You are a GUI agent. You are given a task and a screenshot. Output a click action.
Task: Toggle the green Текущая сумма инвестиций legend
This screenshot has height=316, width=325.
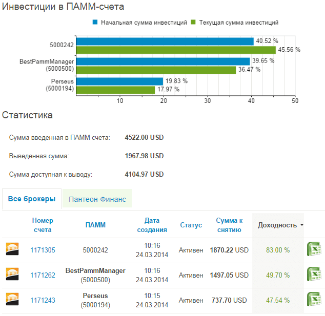click(234, 23)
